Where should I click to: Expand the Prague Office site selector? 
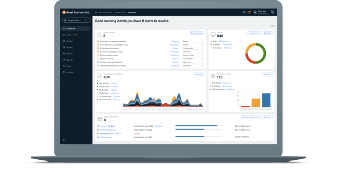(76, 20)
